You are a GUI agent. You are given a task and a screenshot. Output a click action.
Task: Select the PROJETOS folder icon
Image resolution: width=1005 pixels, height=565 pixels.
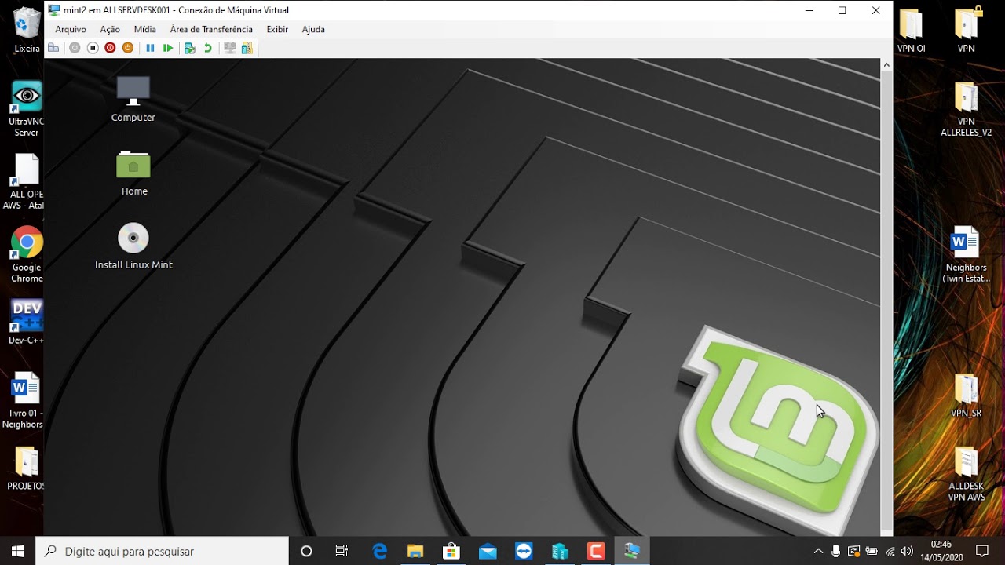[27, 468]
